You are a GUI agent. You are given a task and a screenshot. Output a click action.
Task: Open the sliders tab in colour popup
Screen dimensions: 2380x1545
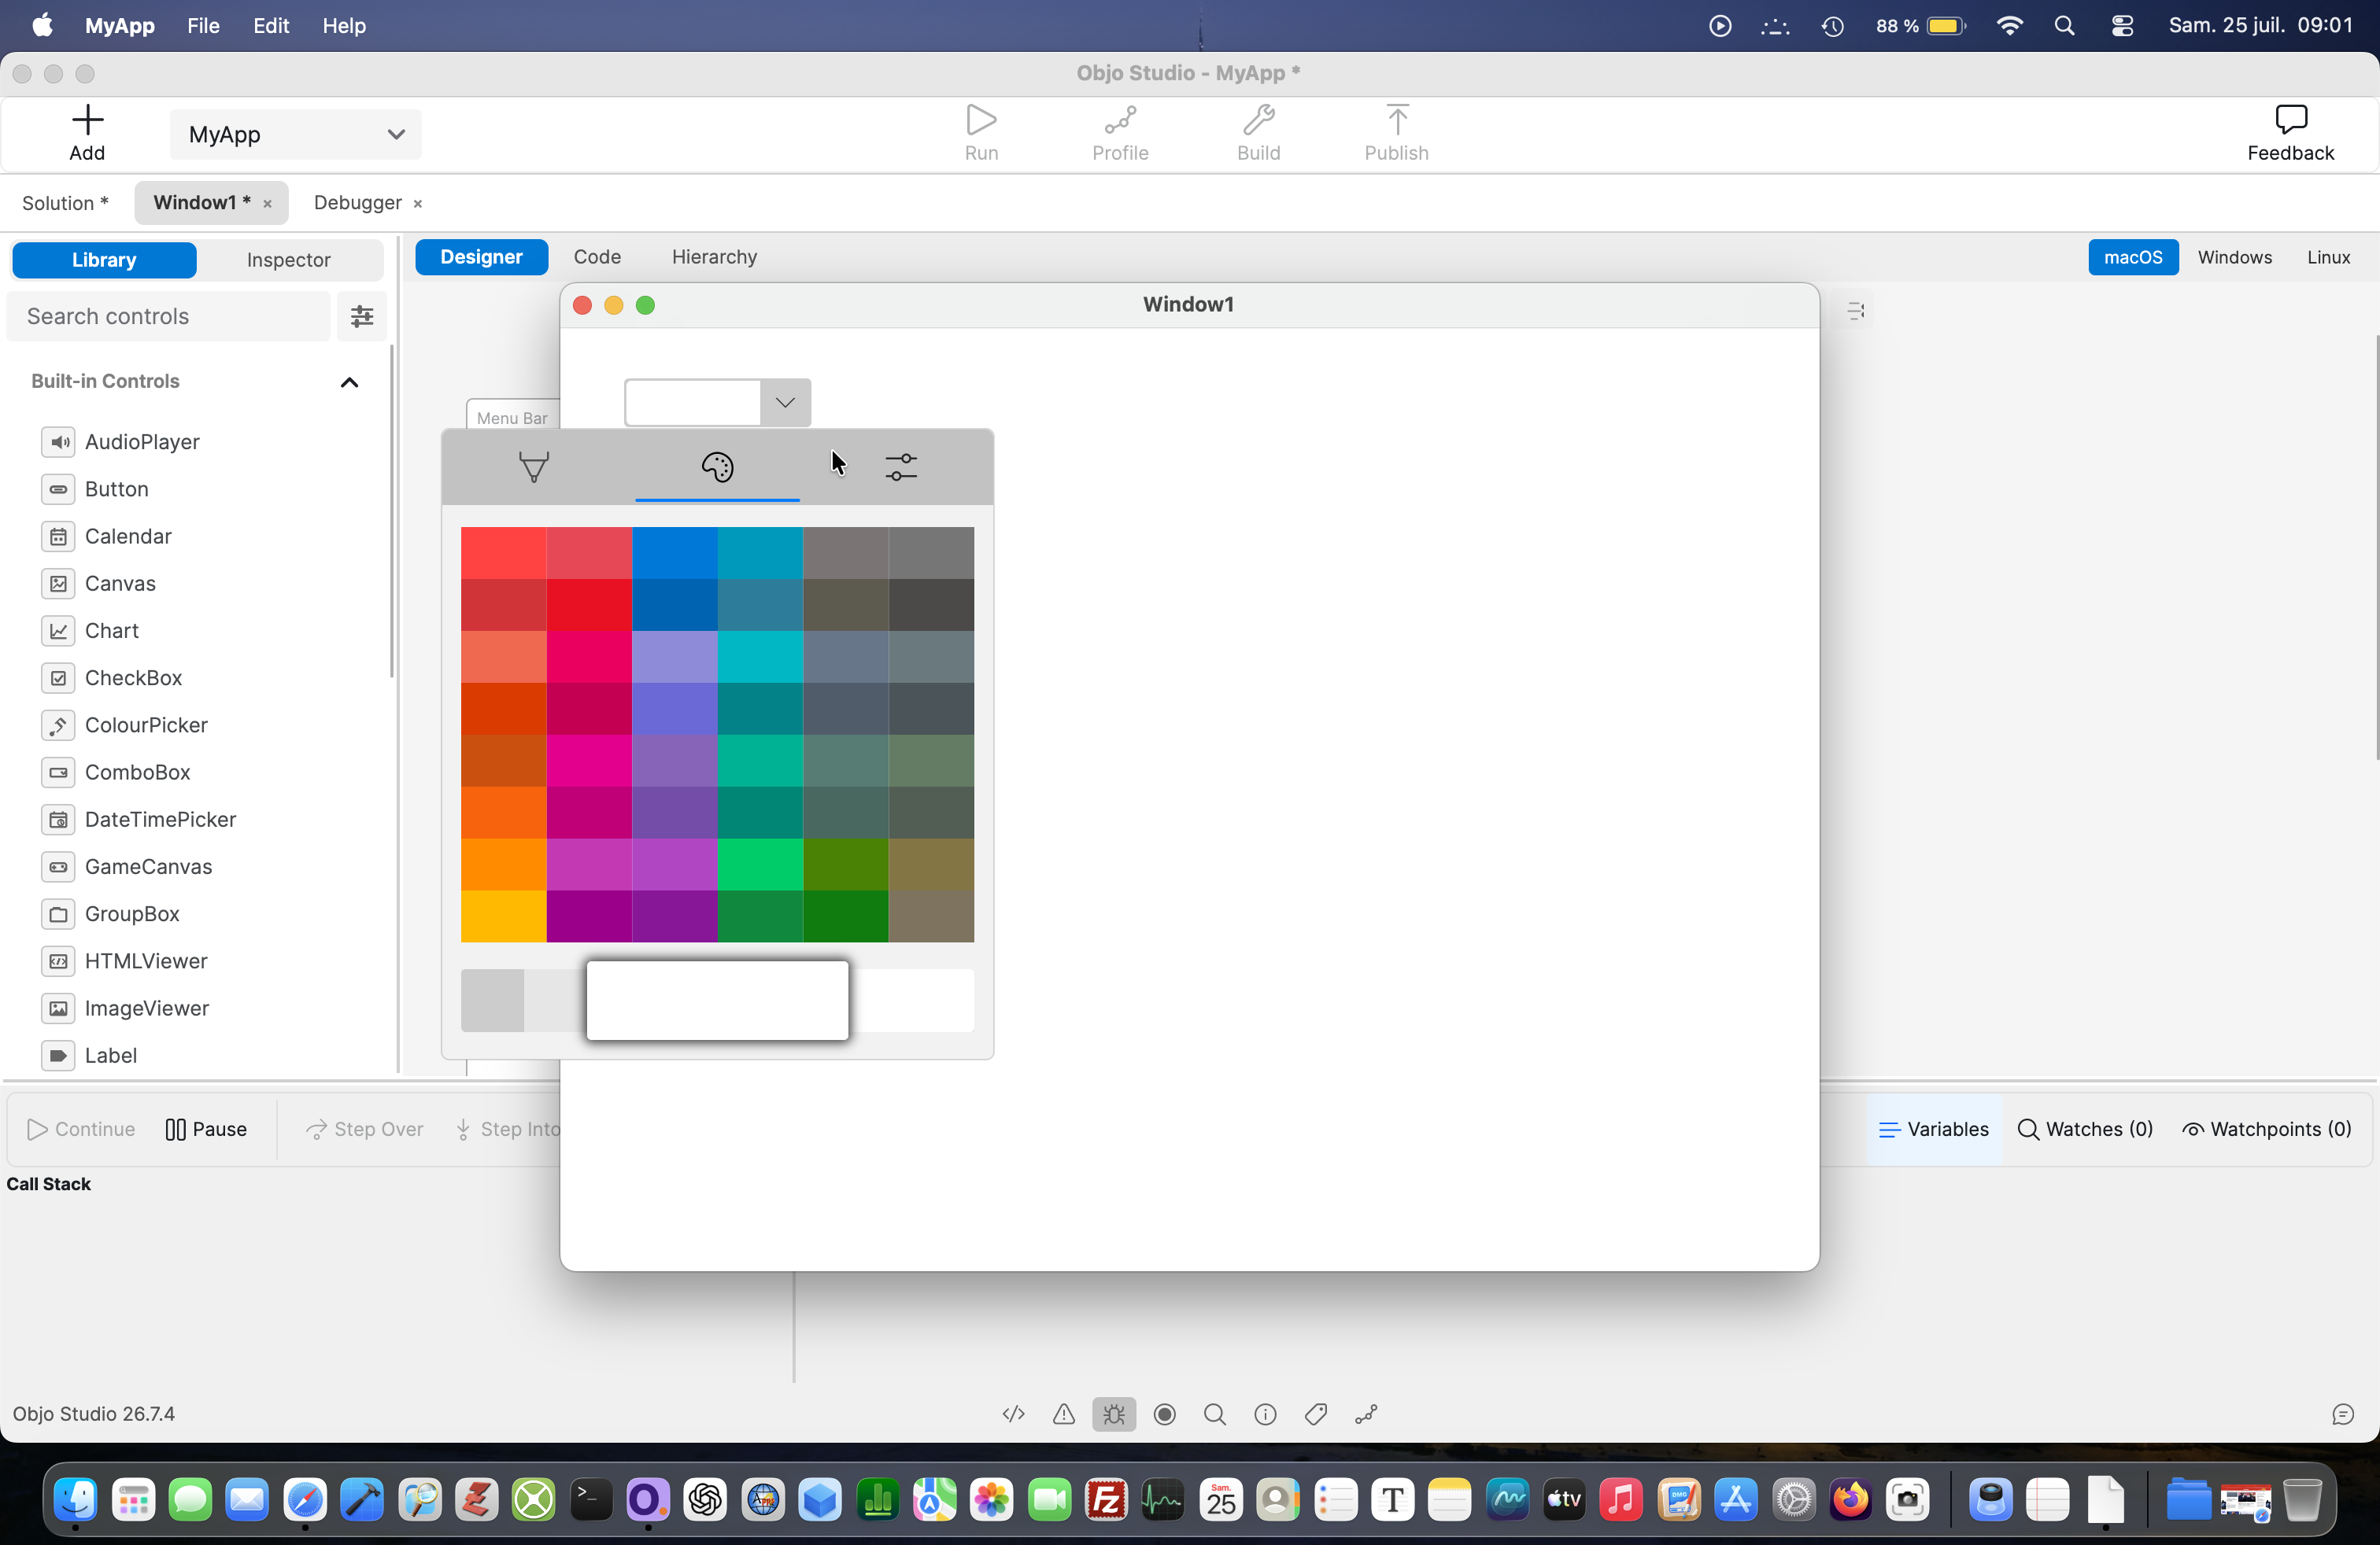(901, 466)
